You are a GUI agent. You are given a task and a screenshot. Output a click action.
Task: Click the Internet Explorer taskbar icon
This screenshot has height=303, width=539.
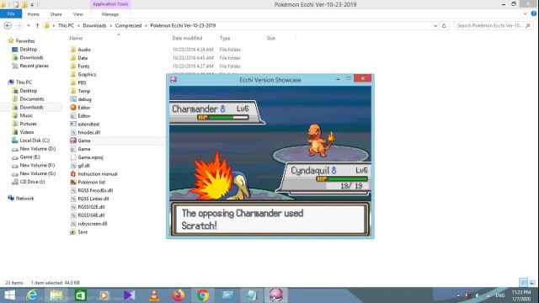pos(32,295)
